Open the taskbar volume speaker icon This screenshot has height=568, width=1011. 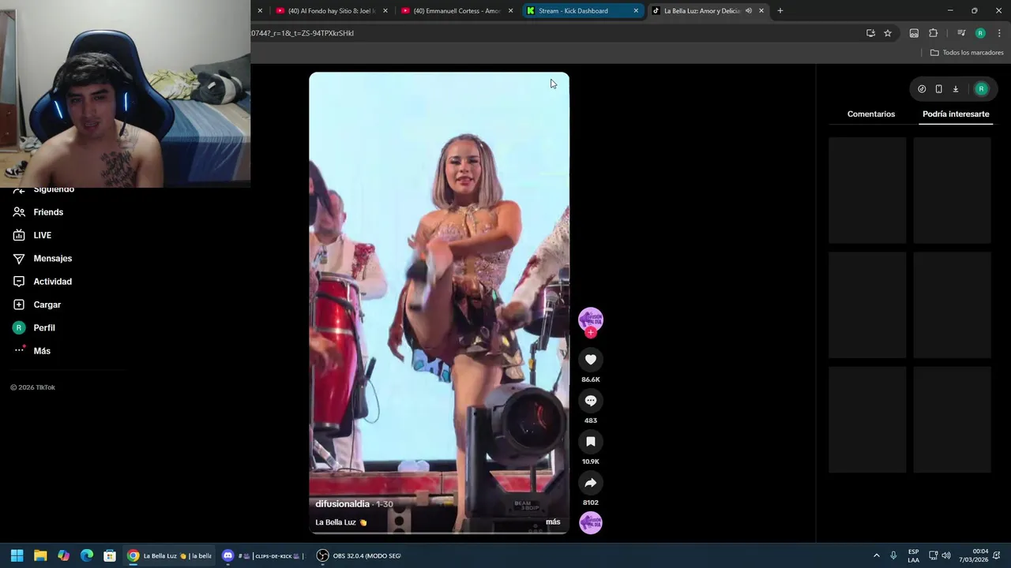click(x=946, y=556)
